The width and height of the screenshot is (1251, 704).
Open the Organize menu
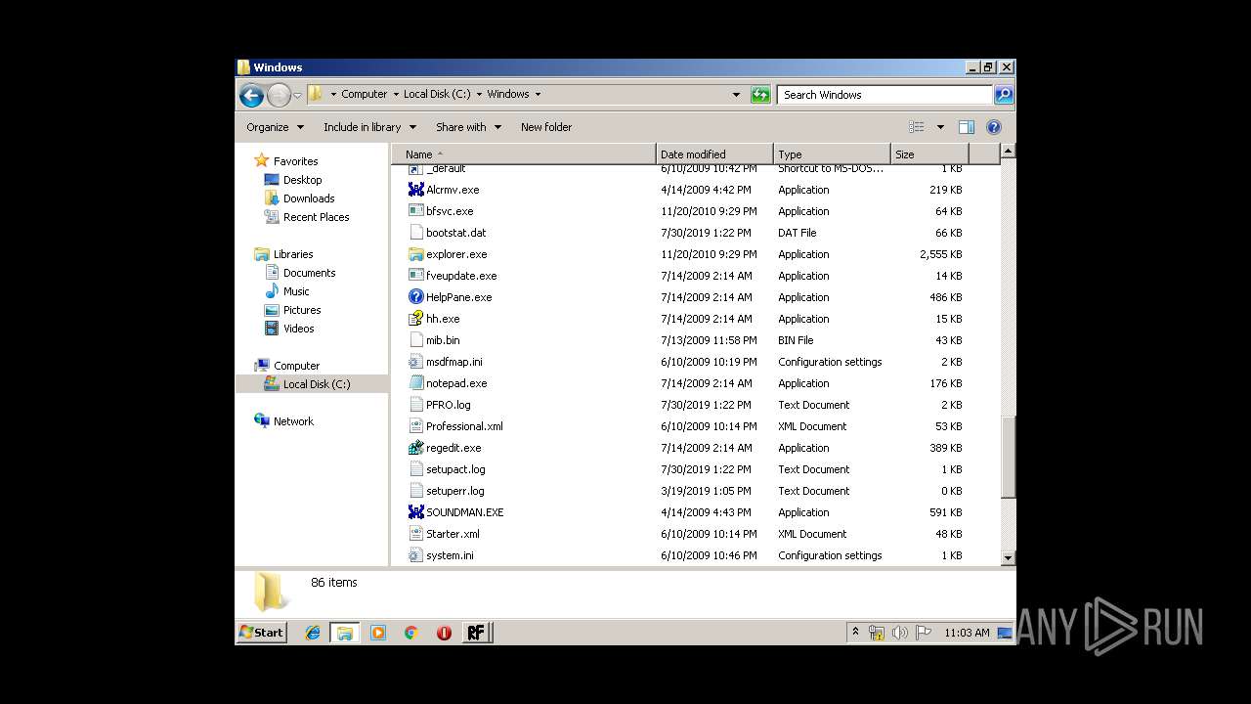pyautogui.click(x=275, y=127)
